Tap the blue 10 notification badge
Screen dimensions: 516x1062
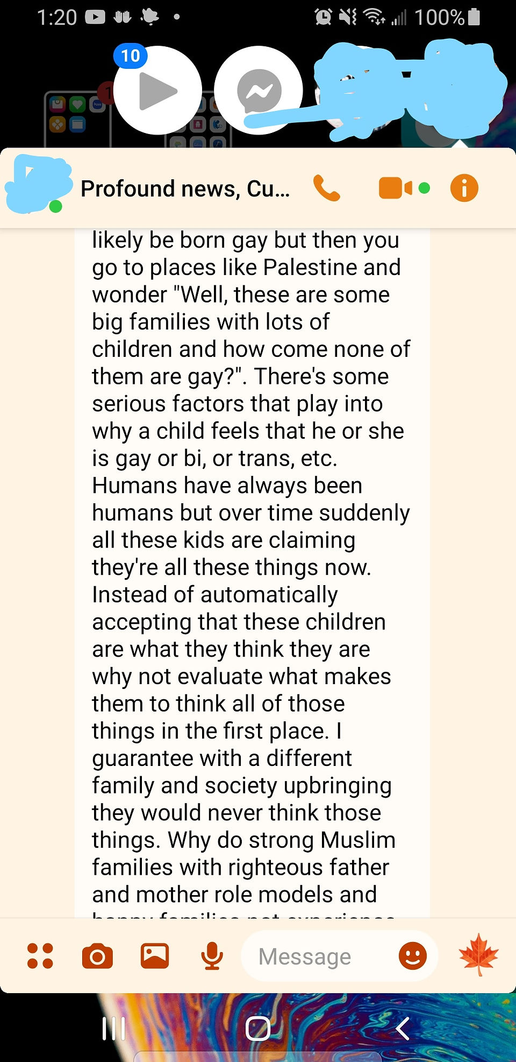[x=130, y=55]
